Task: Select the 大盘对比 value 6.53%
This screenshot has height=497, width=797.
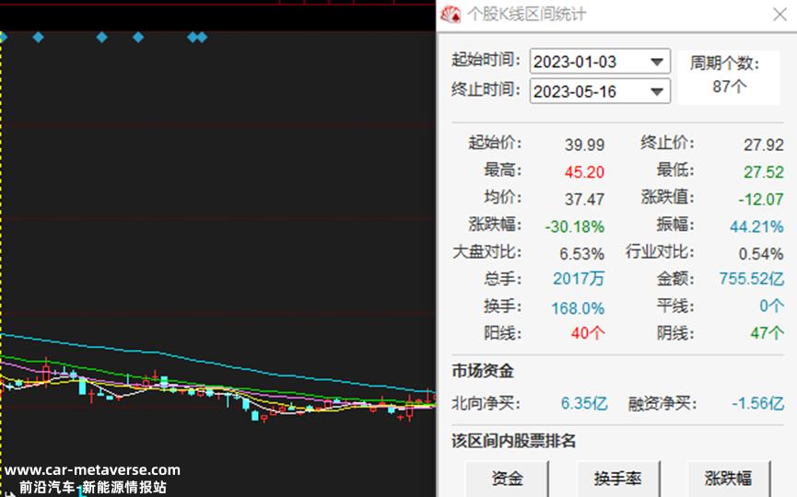Action: 582,254
